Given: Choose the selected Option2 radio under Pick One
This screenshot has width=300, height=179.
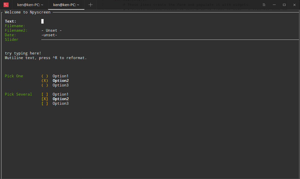Looking at the screenshot, I should pos(45,81).
